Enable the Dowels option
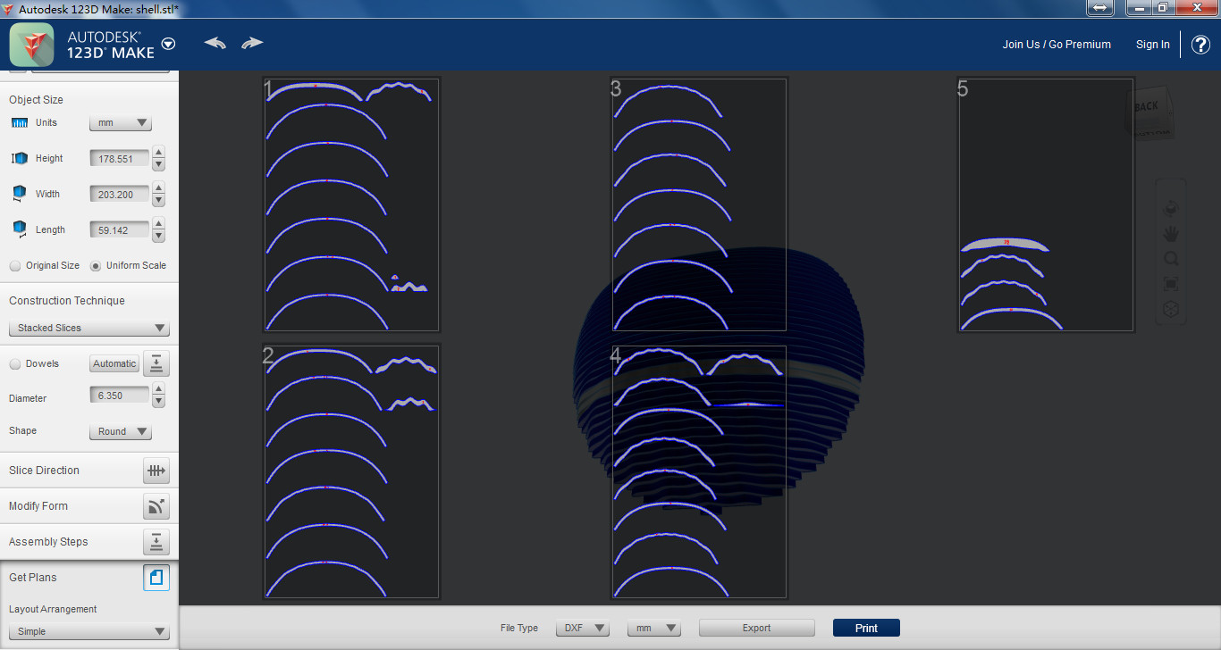Viewport: 1221px width, 650px height. pos(15,363)
